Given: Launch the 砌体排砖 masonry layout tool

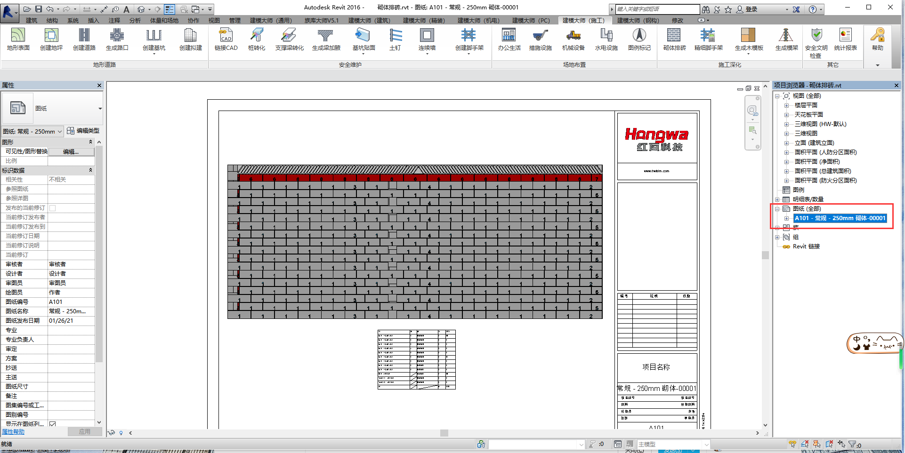Looking at the screenshot, I should coord(674,40).
